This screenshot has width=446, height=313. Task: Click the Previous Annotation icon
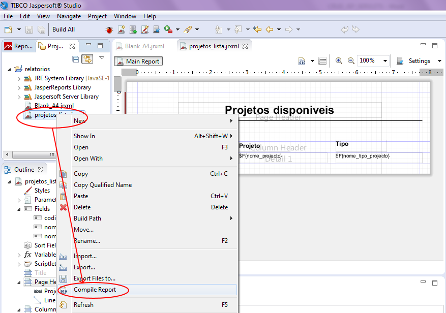coord(238,29)
